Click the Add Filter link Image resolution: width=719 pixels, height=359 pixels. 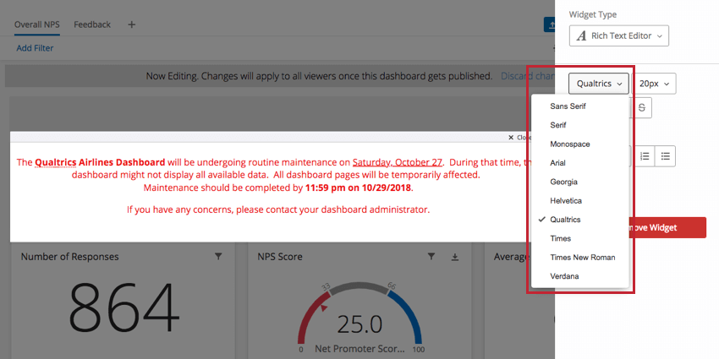tap(35, 48)
